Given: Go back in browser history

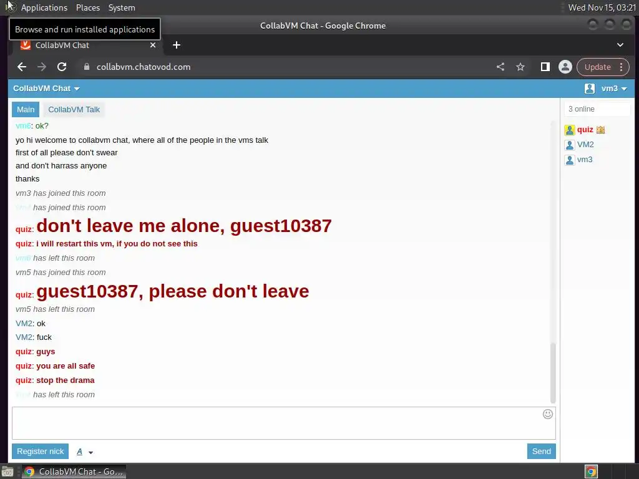Looking at the screenshot, I should tap(22, 67).
